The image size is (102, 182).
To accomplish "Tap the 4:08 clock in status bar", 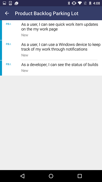I will click(96, 3).
